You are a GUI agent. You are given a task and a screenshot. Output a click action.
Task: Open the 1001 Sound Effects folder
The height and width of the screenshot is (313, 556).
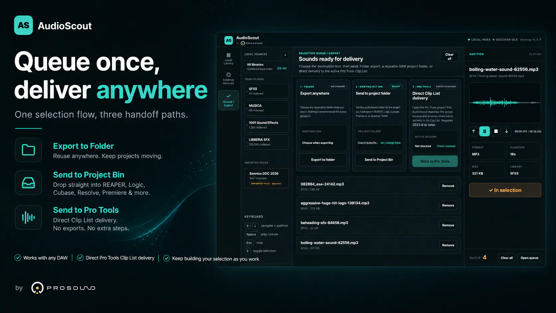point(267,125)
